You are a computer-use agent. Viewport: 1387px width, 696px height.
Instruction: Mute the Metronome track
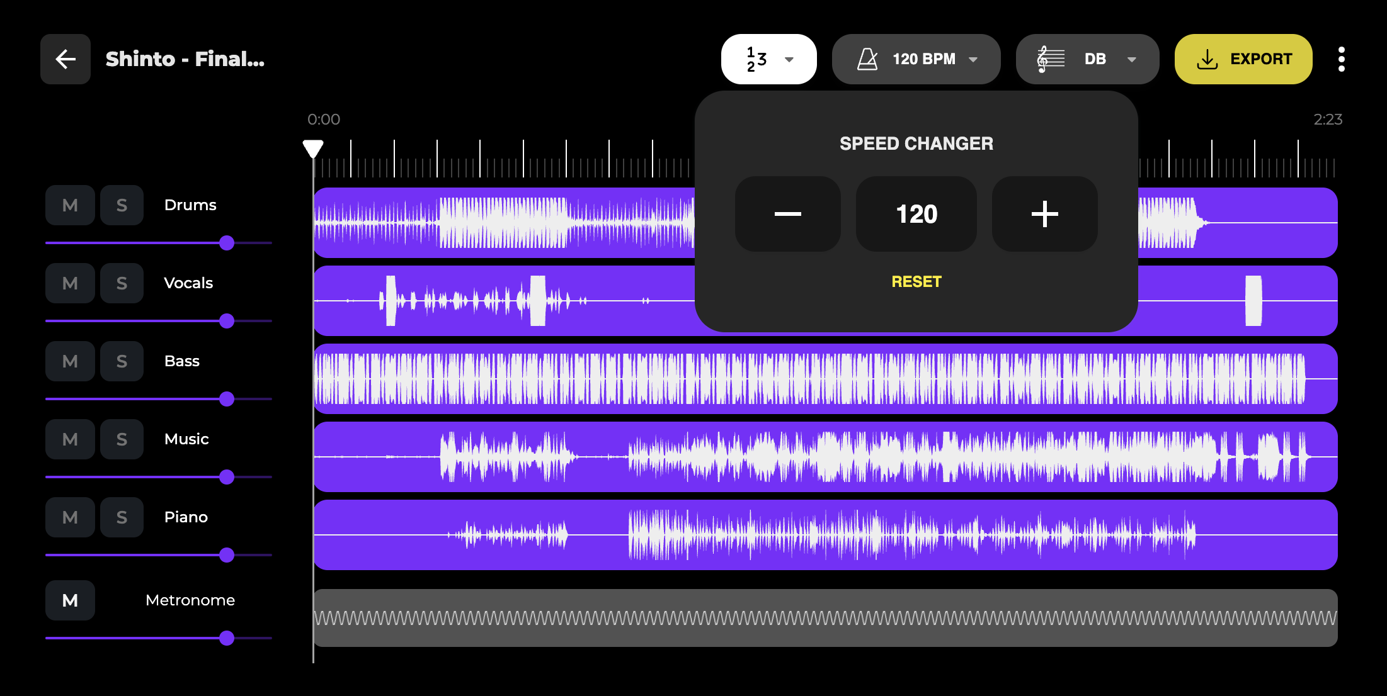click(x=70, y=600)
